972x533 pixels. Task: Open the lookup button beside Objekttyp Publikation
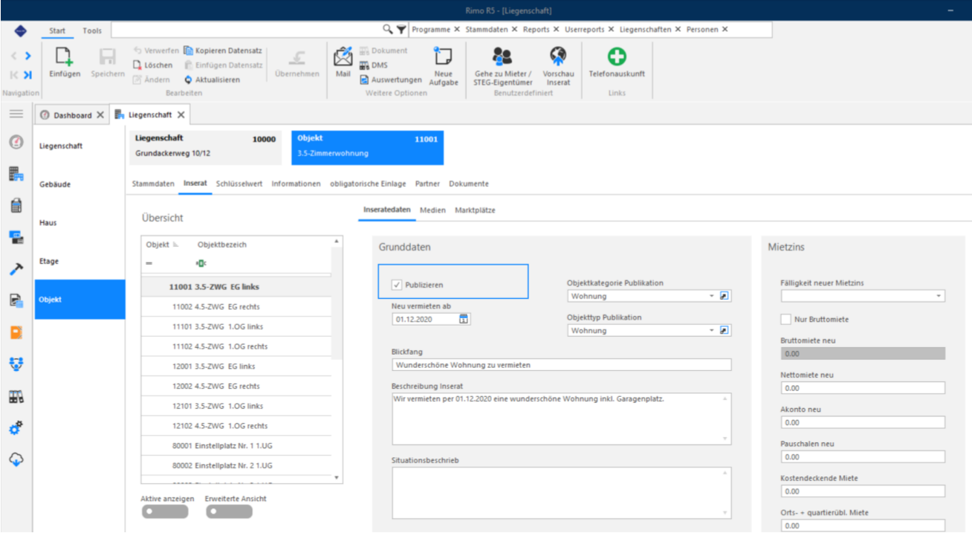(x=725, y=331)
